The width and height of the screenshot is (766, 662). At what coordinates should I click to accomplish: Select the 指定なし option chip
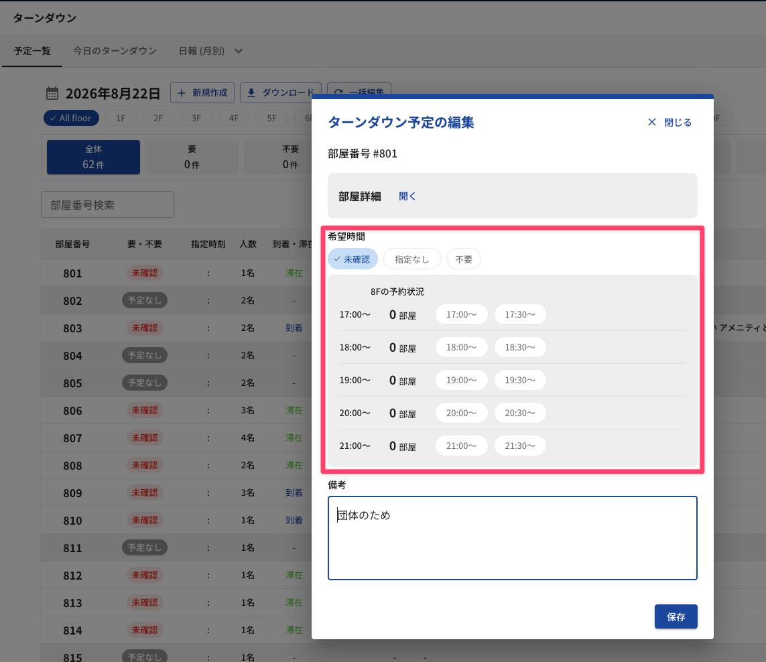(412, 259)
